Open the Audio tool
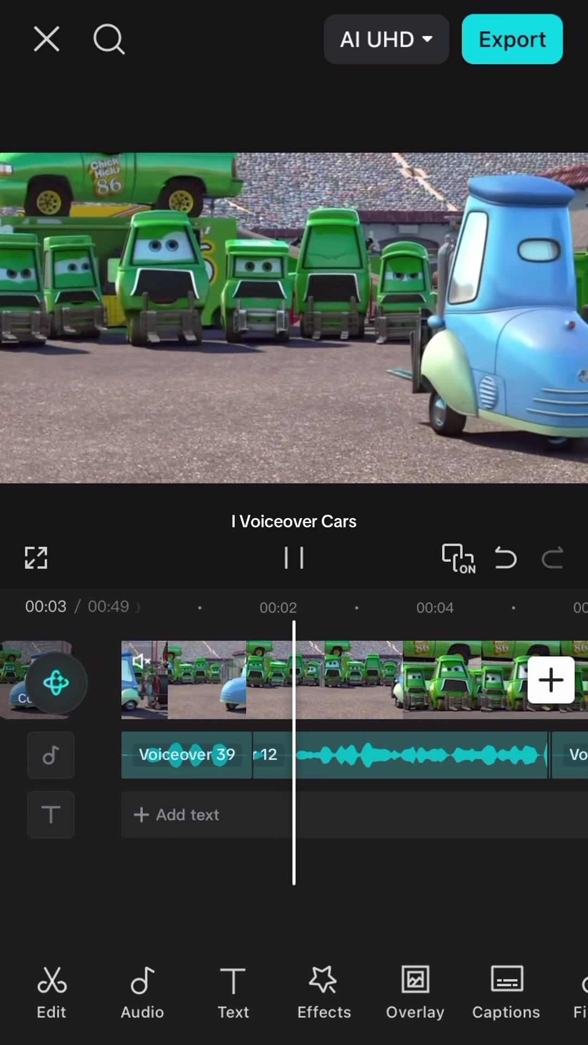The height and width of the screenshot is (1045, 588). coord(142,992)
